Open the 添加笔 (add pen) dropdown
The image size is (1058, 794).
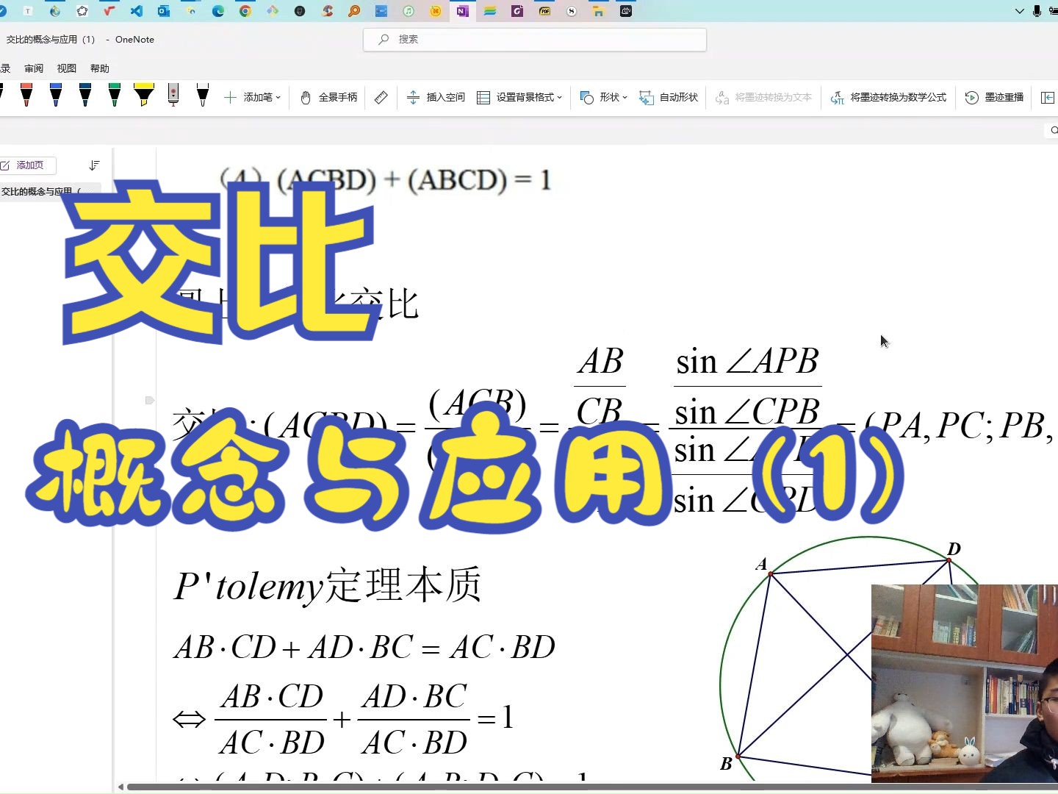[x=252, y=97]
